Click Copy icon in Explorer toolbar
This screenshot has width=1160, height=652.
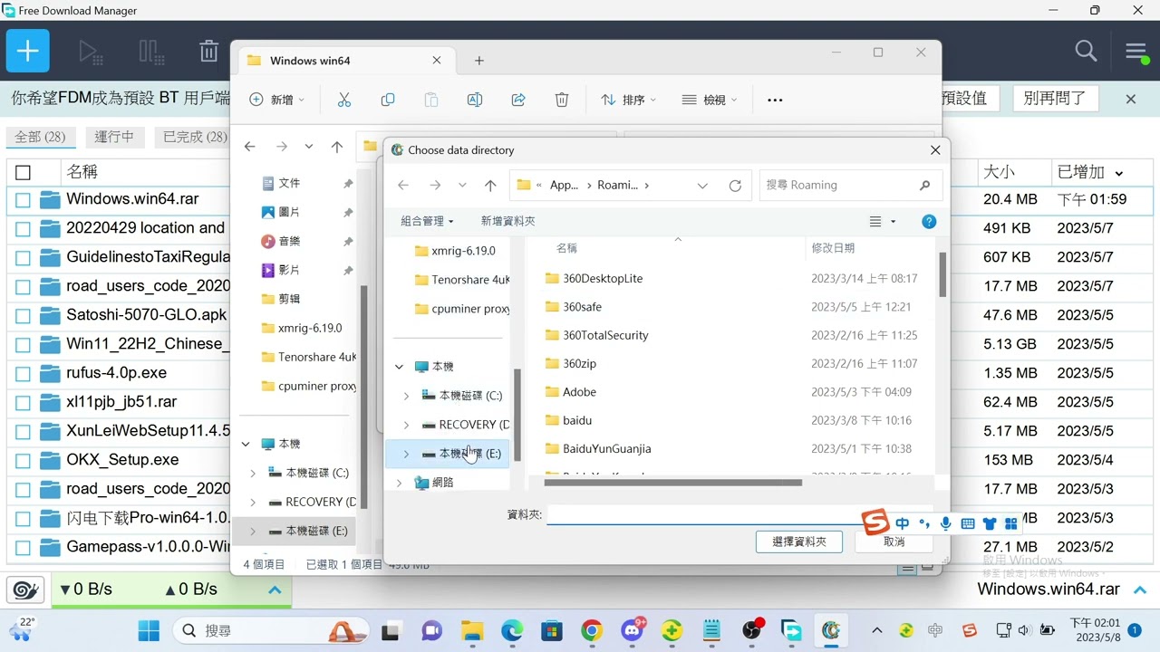tap(388, 100)
